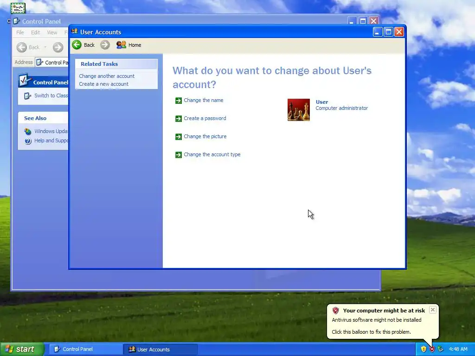Click arrow icon beside Change the account type
The width and height of the screenshot is (475, 356).
tap(179, 155)
